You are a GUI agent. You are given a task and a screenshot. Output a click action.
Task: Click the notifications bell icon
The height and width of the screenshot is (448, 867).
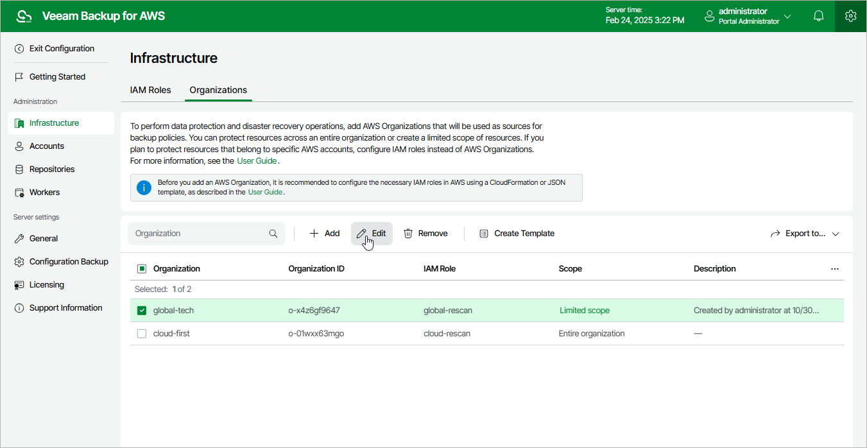819,16
